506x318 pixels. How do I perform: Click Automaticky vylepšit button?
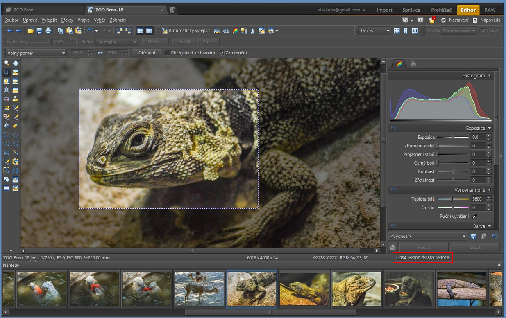[x=186, y=31]
